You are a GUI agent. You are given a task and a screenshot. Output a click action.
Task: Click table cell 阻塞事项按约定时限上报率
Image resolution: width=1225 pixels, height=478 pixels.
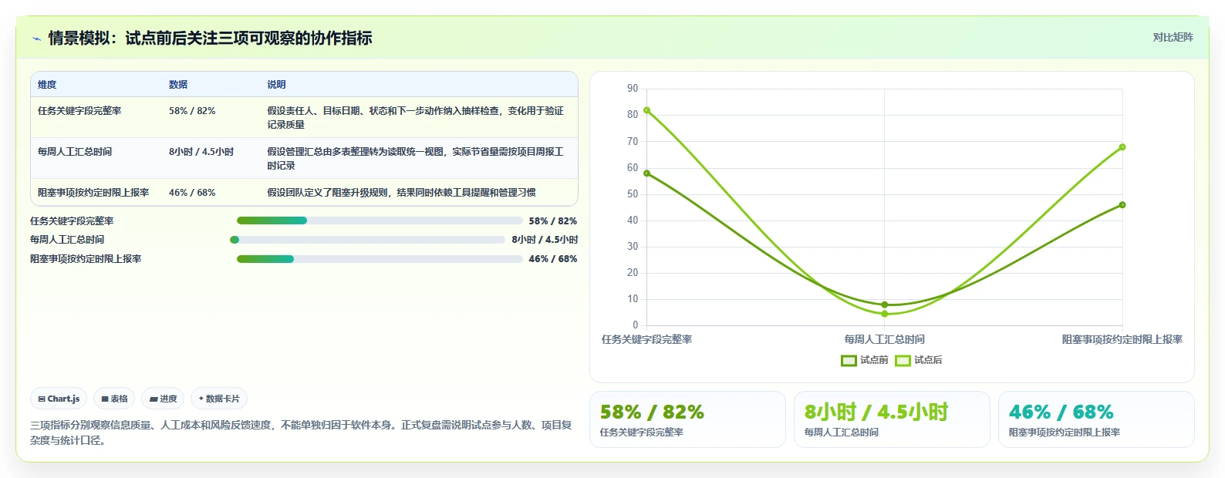point(93,193)
